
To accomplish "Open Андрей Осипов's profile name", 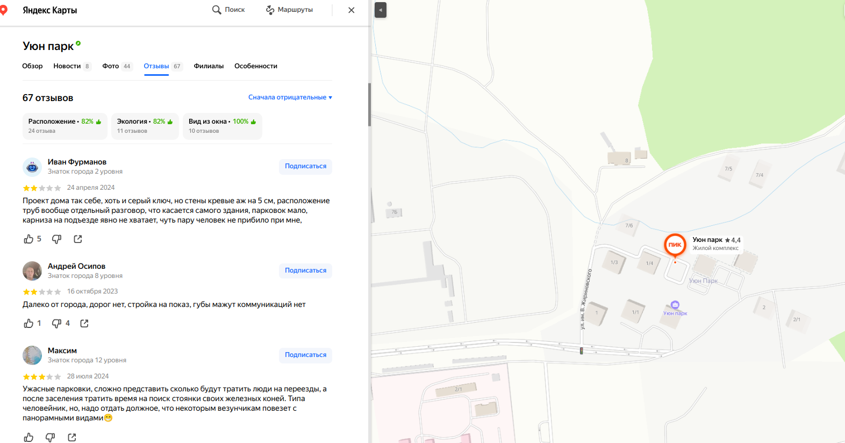I will [76, 266].
